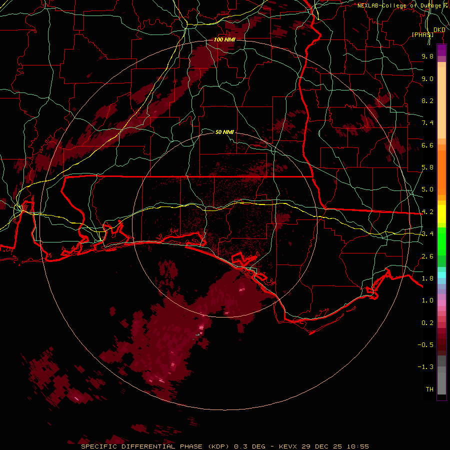Select the -1.3 value on the color scale

point(425,367)
